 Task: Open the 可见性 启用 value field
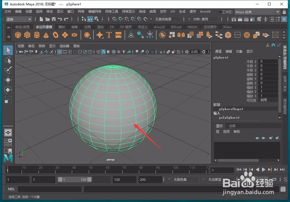coord(268,100)
